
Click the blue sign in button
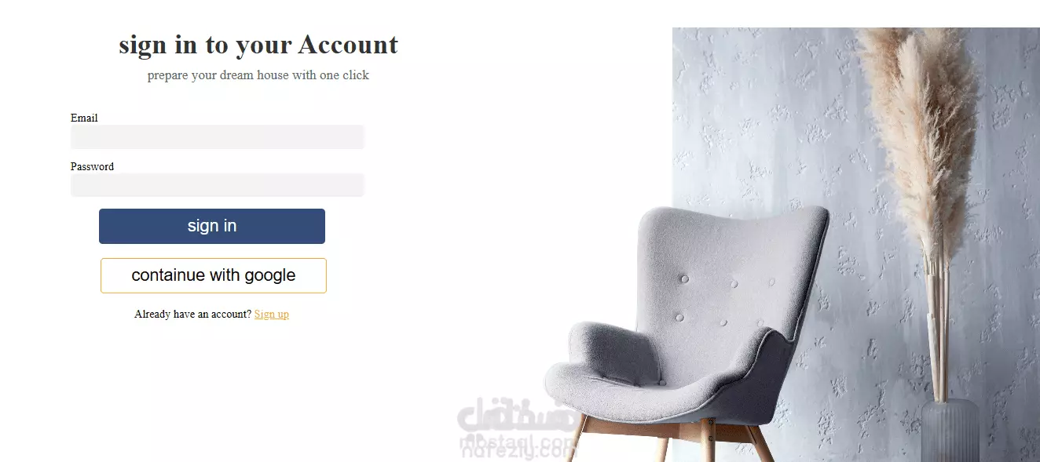tap(212, 226)
